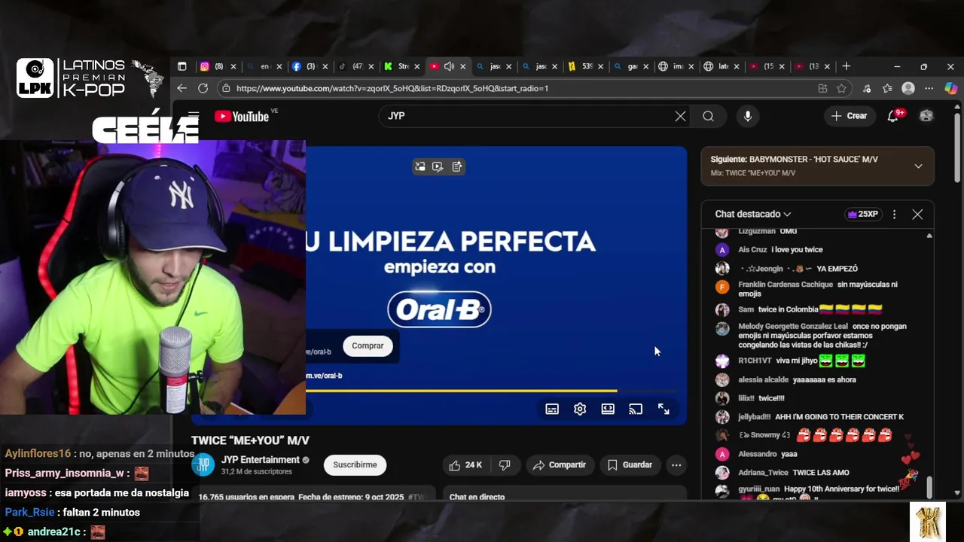Cast video to a device
Image resolution: width=964 pixels, height=542 pixels.
coord(636,409)
